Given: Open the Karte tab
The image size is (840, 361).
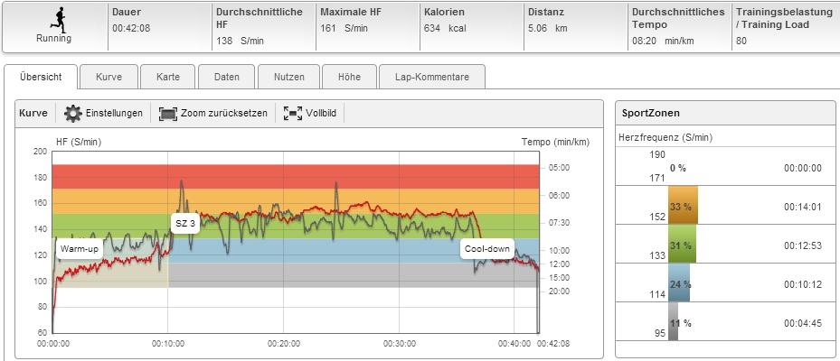Looking at the screenshot, I should 167,78.
